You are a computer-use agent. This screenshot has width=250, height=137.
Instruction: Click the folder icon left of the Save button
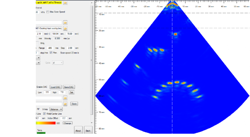pyautogui.click(x=65, y=103)
